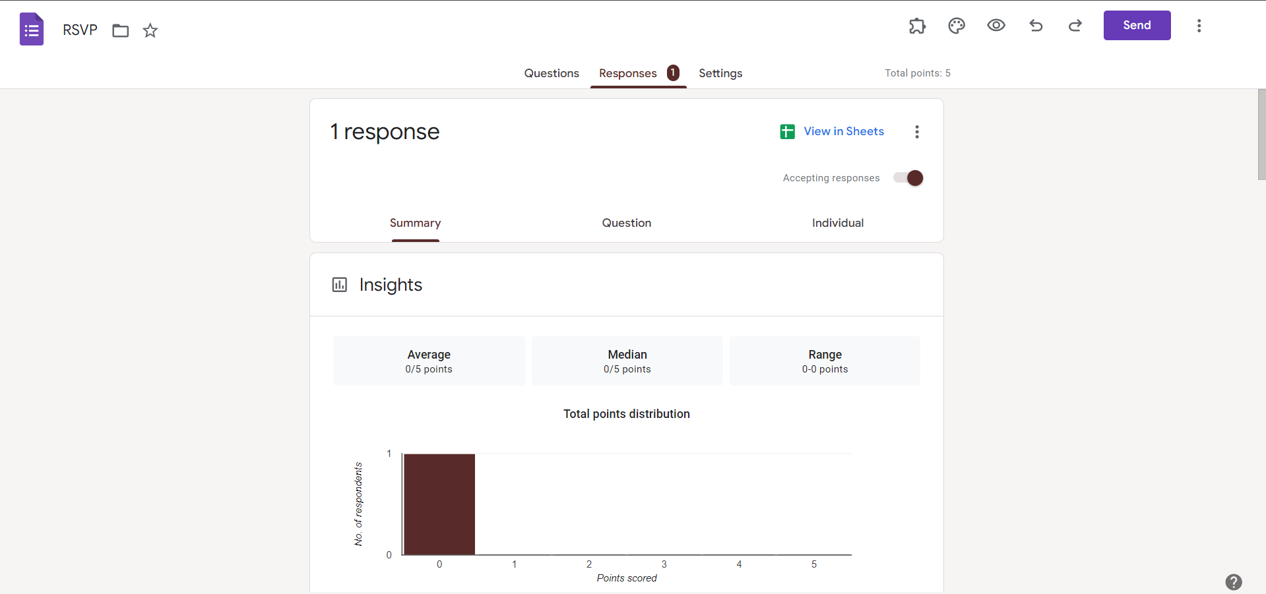Viewport: 1266px width, 594px height.
Task: Redo the last action
Action: tap(1075, 26)
